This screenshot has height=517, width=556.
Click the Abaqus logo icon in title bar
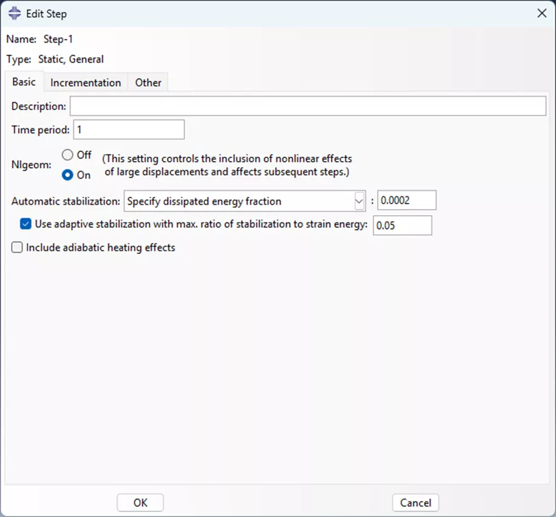pos(15,13)
